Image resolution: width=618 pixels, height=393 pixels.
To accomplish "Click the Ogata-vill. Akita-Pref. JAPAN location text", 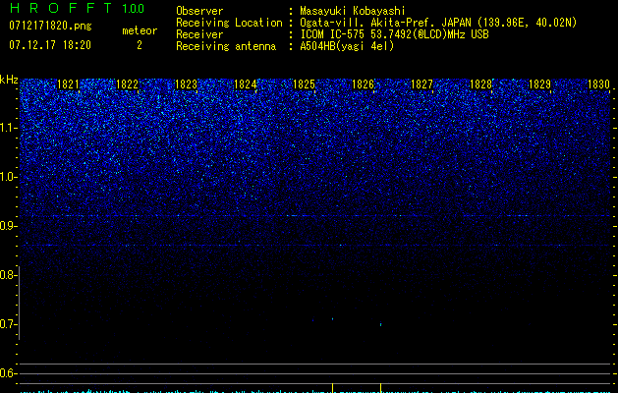I will [x=438, y=23].
